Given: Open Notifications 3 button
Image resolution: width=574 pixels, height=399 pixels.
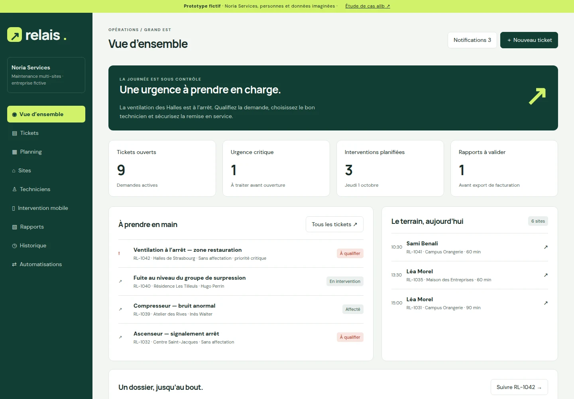Looking at the screenshot, I should (472, 40).
